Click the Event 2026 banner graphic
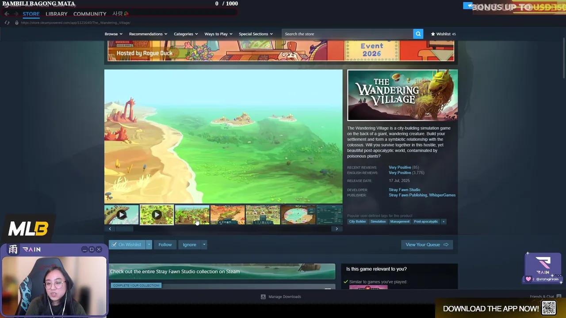This screenshot has height=318, width=566. pyautogui.click(x=371, y=49)
